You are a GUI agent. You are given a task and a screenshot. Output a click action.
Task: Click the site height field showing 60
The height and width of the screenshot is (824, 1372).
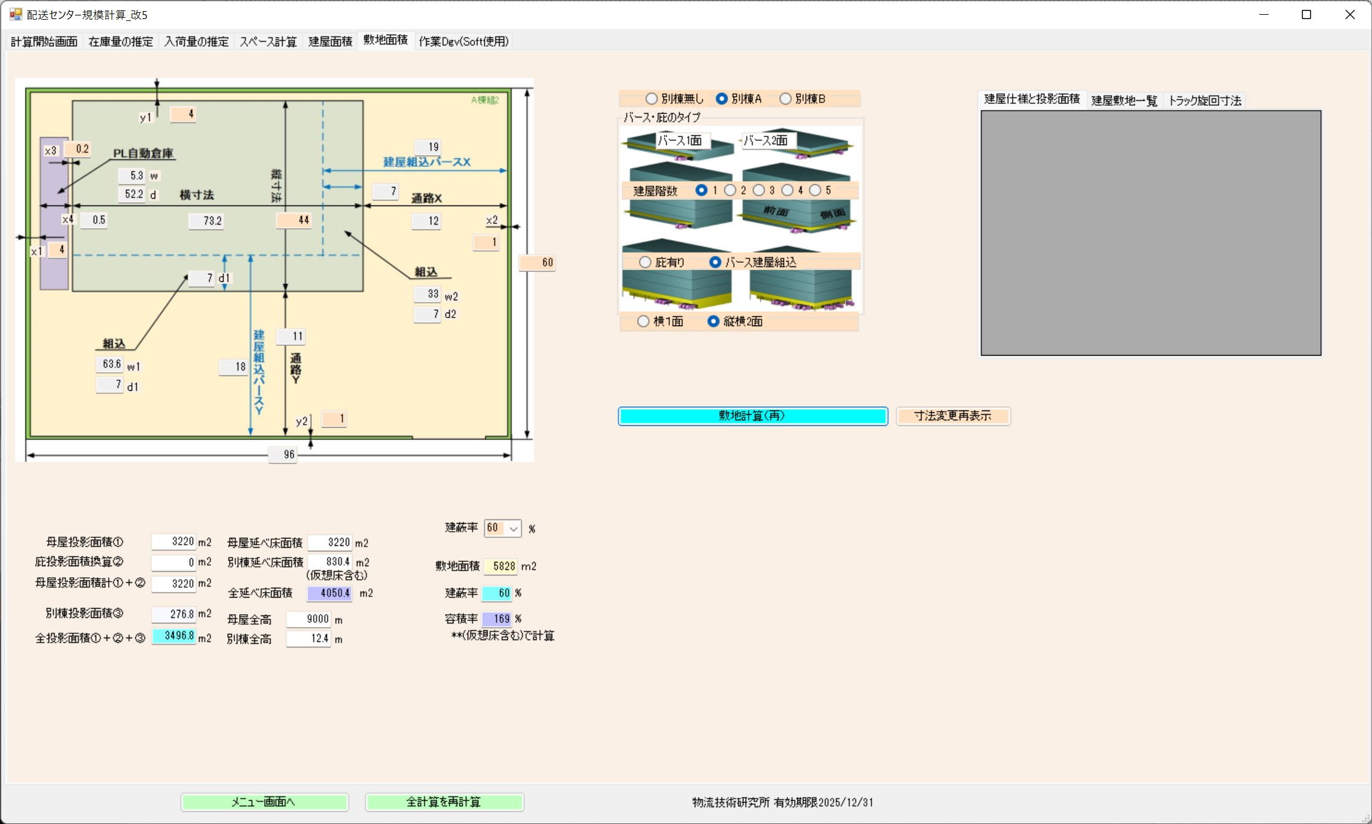click(x=538, y=263)
